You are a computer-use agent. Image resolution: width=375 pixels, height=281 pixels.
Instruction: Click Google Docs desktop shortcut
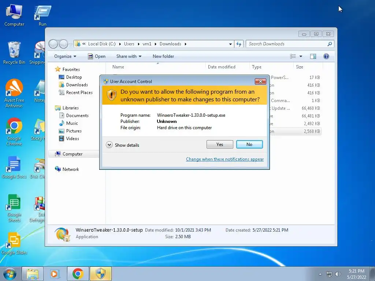click(x=14, y=167)
